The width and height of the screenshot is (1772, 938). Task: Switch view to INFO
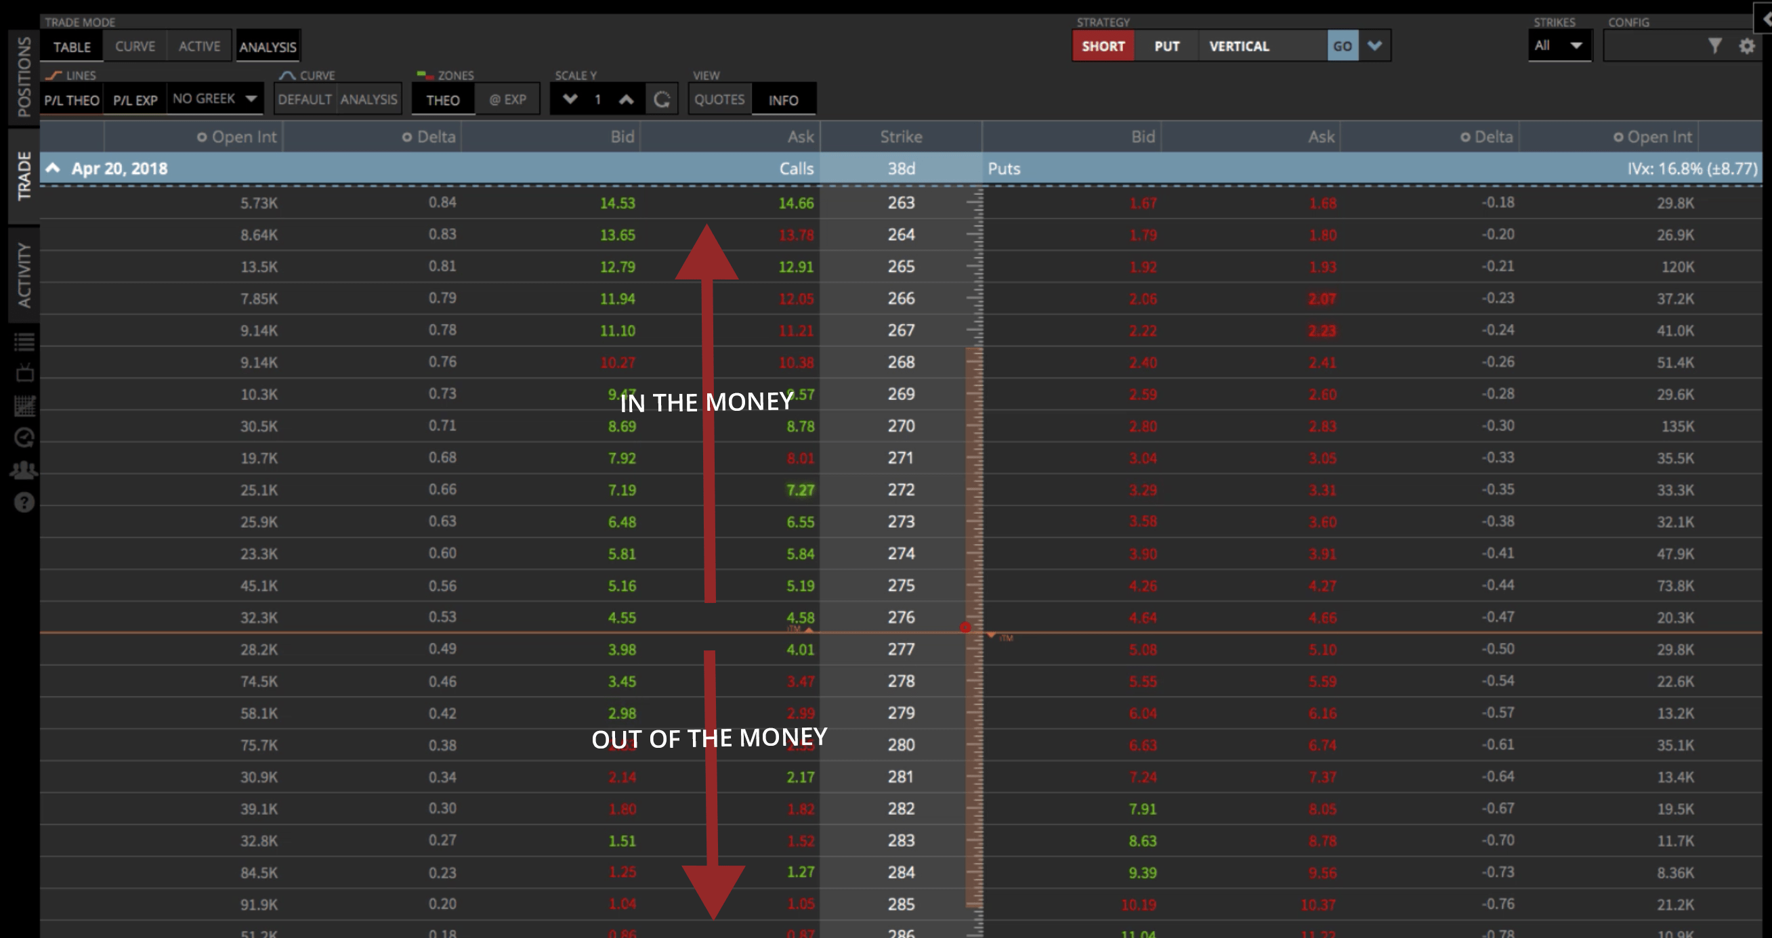click(x=784, y=100)
